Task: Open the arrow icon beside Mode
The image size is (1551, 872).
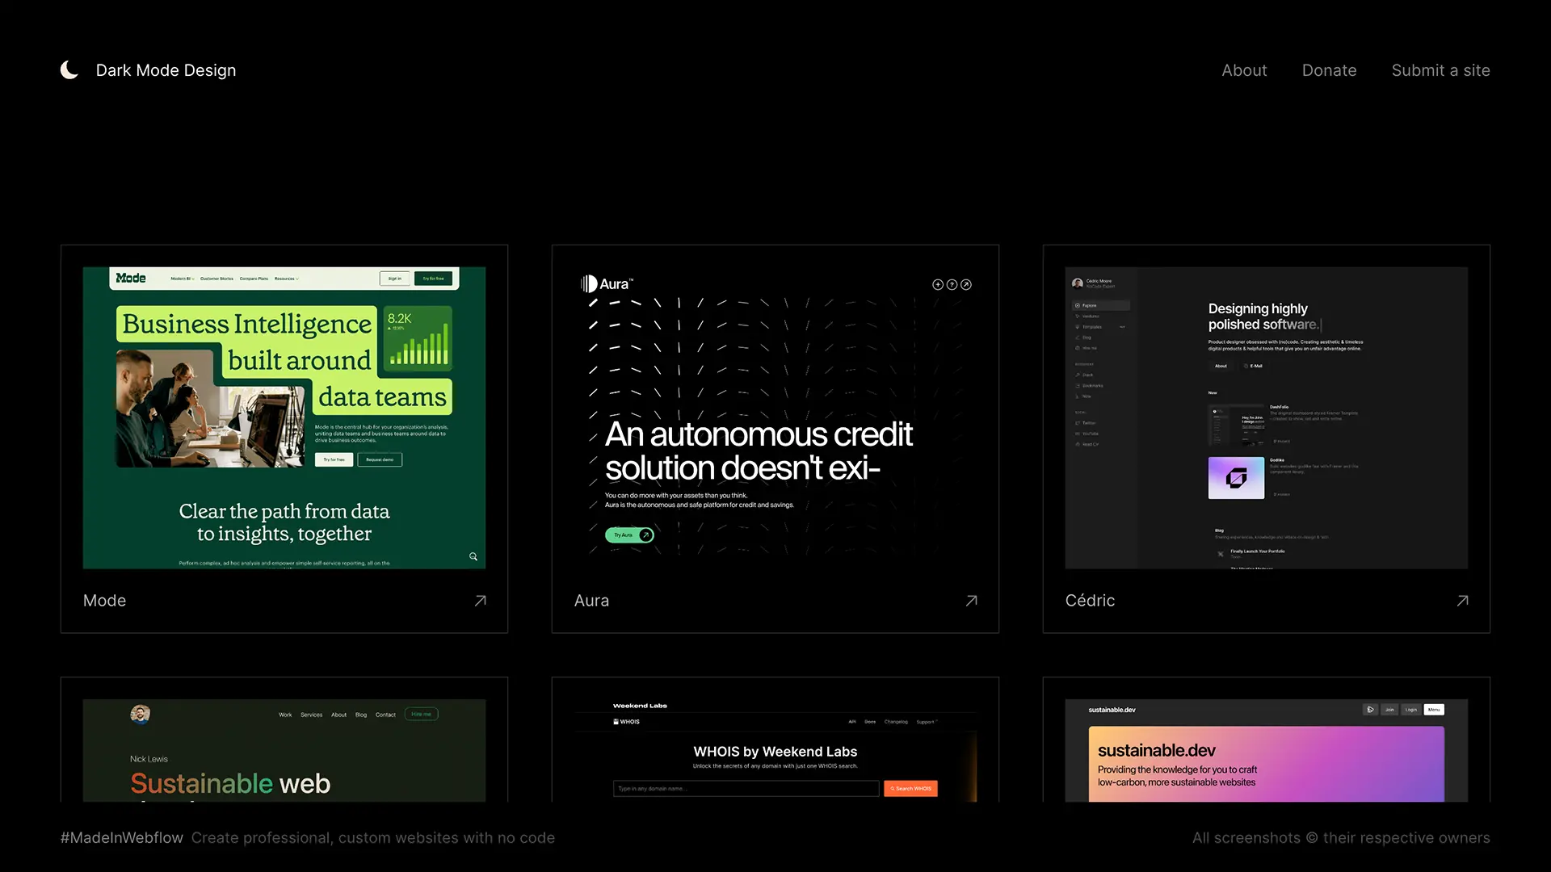Action: coord(481,601)
